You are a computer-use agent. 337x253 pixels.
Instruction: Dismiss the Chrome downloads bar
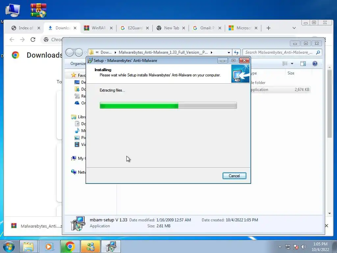(x=326, y=226)
